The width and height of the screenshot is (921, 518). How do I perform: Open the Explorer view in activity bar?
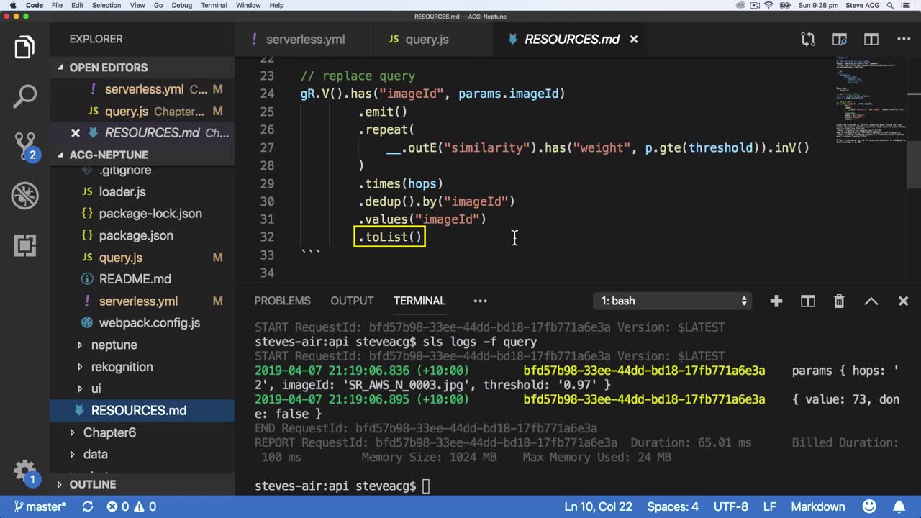click(24, 47)
